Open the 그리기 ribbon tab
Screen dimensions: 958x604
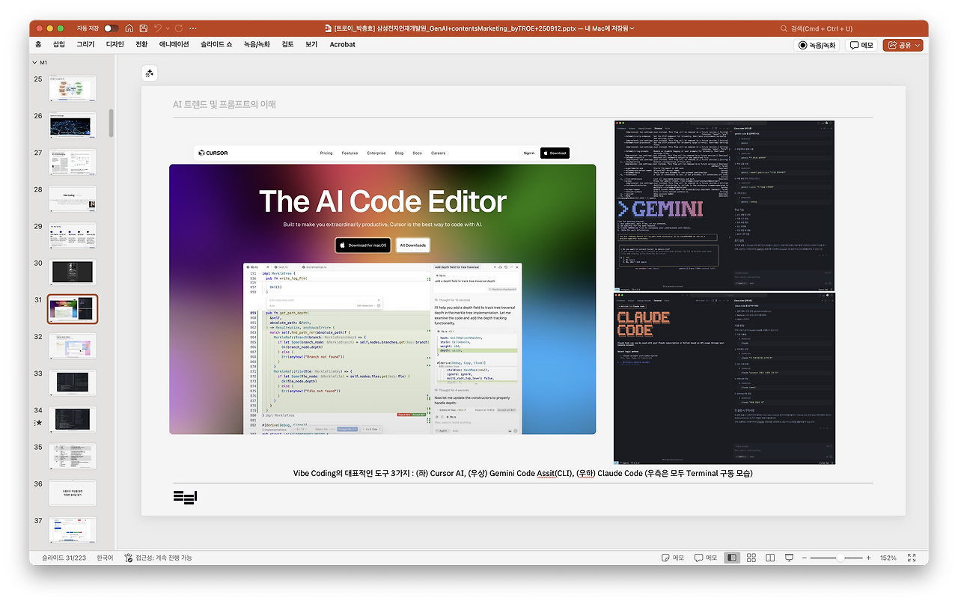[x=85, y=45]
